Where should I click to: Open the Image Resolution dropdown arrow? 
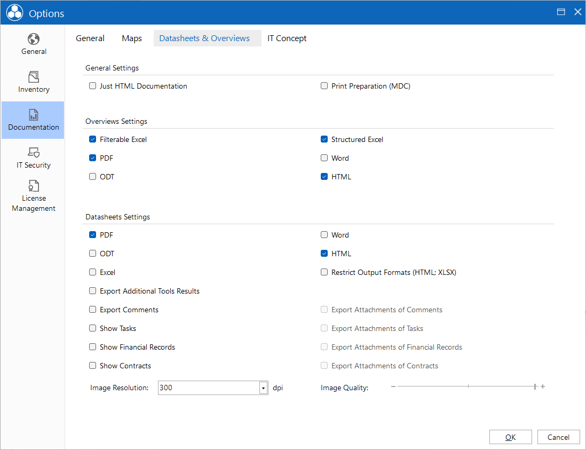[264, 388]
